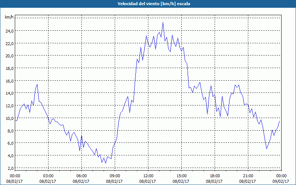Click the '22,0' y-axis value
This screenshot has height=185, width=296.
[10, 44]
